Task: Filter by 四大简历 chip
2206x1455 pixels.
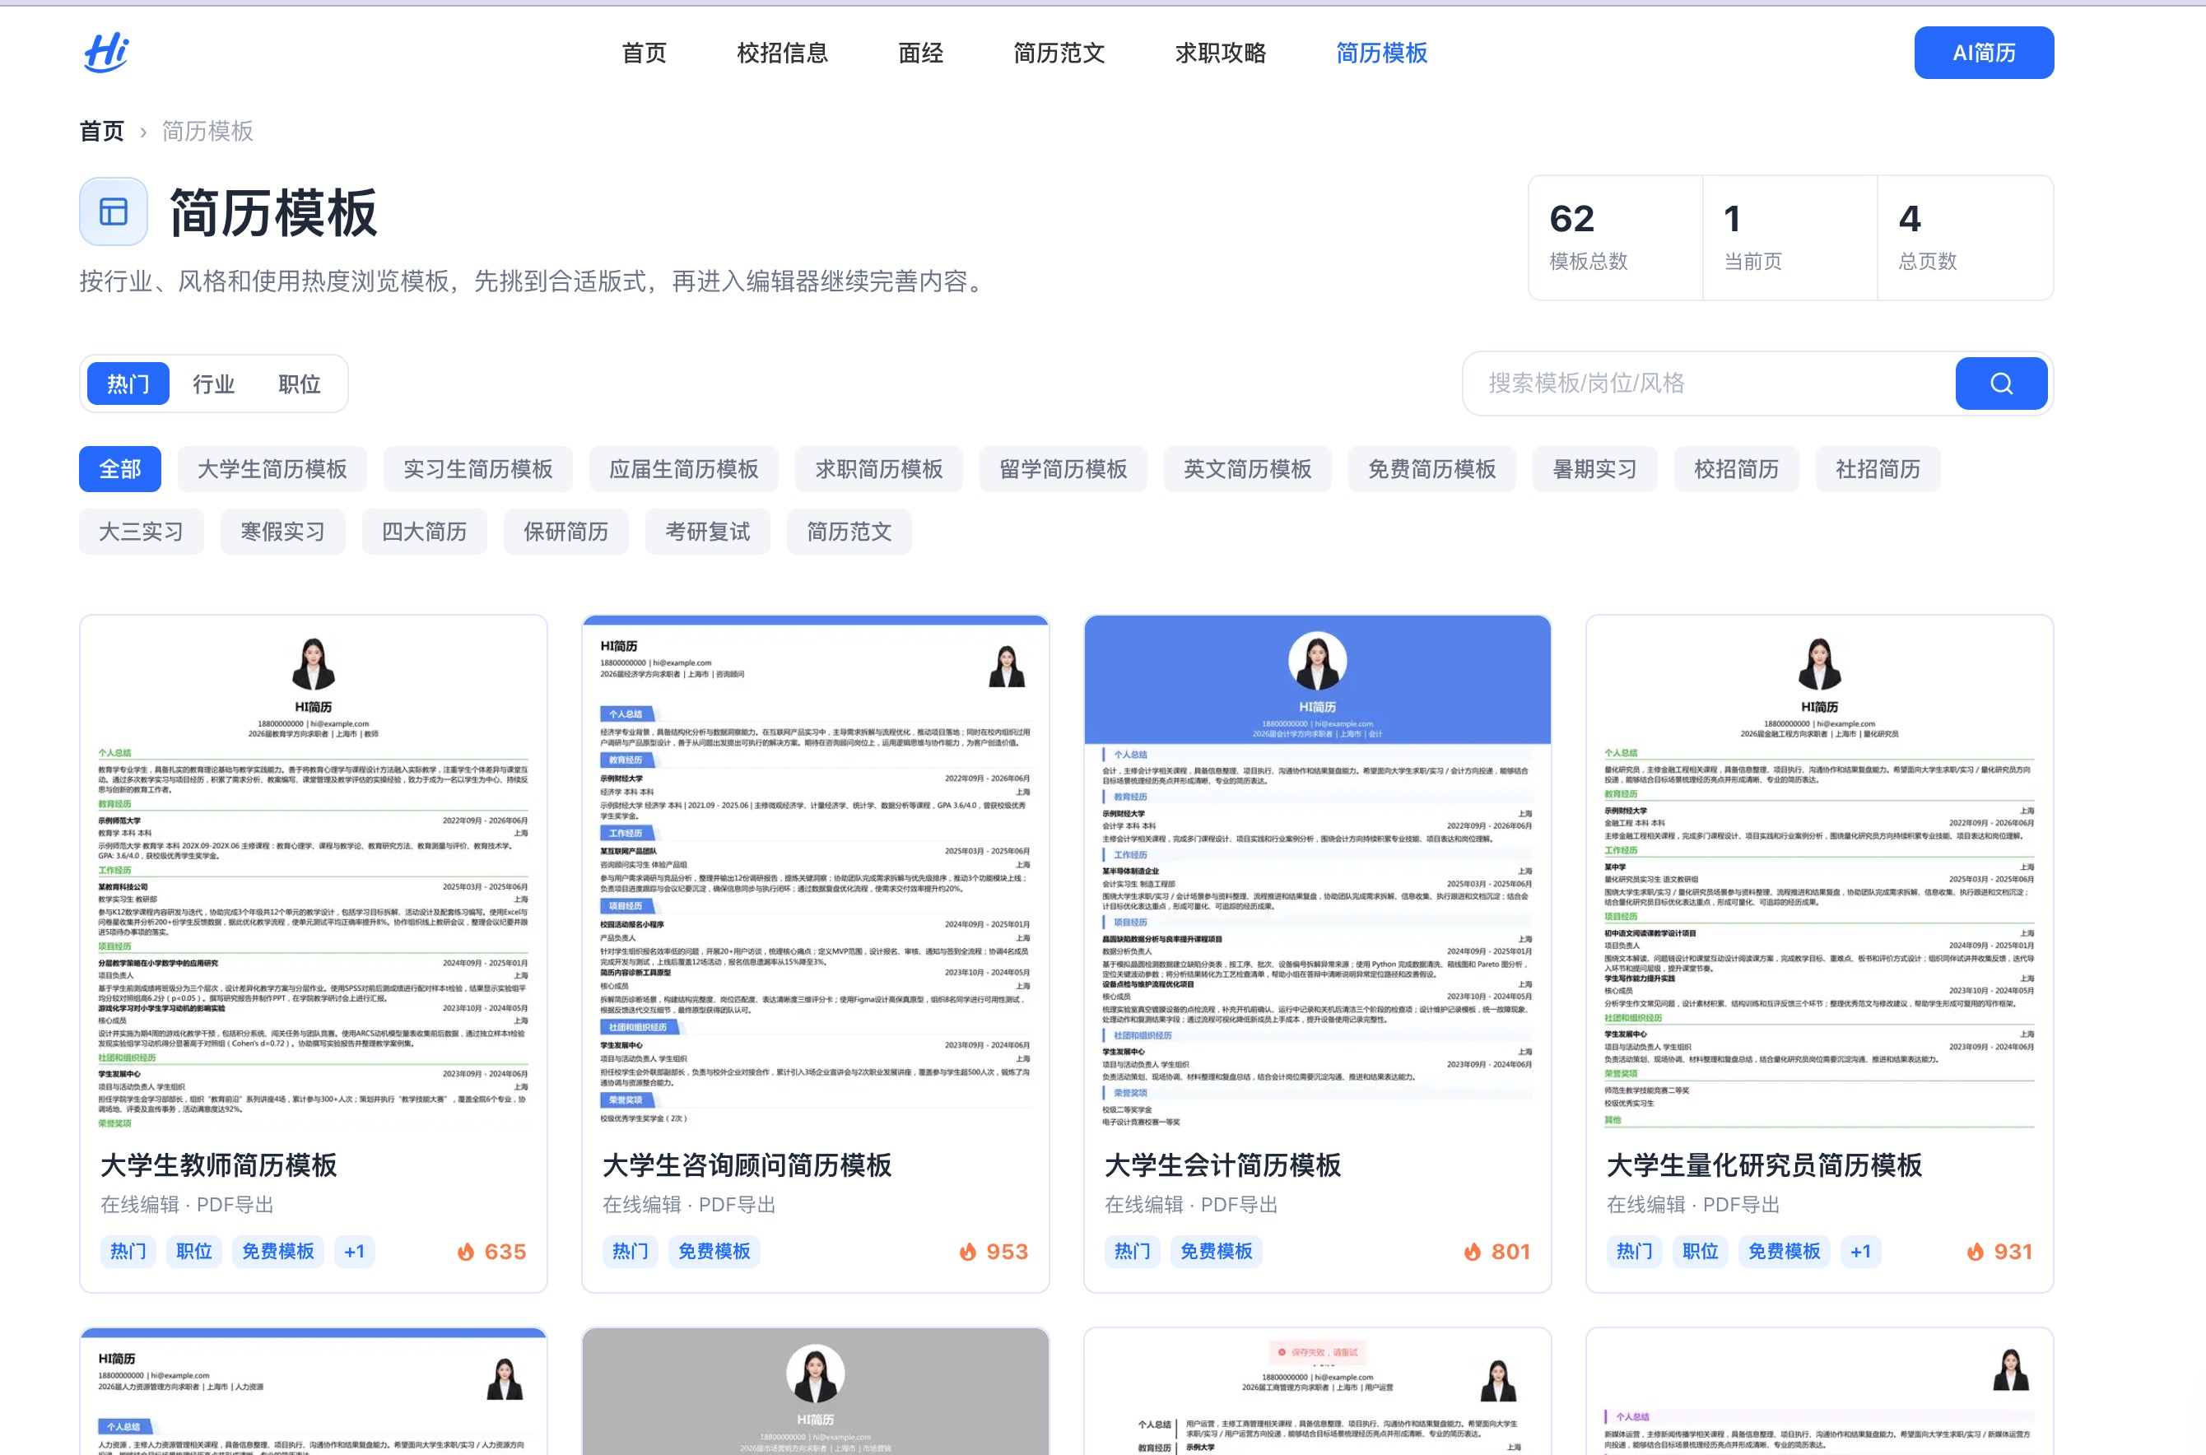Action: [424, 532]
